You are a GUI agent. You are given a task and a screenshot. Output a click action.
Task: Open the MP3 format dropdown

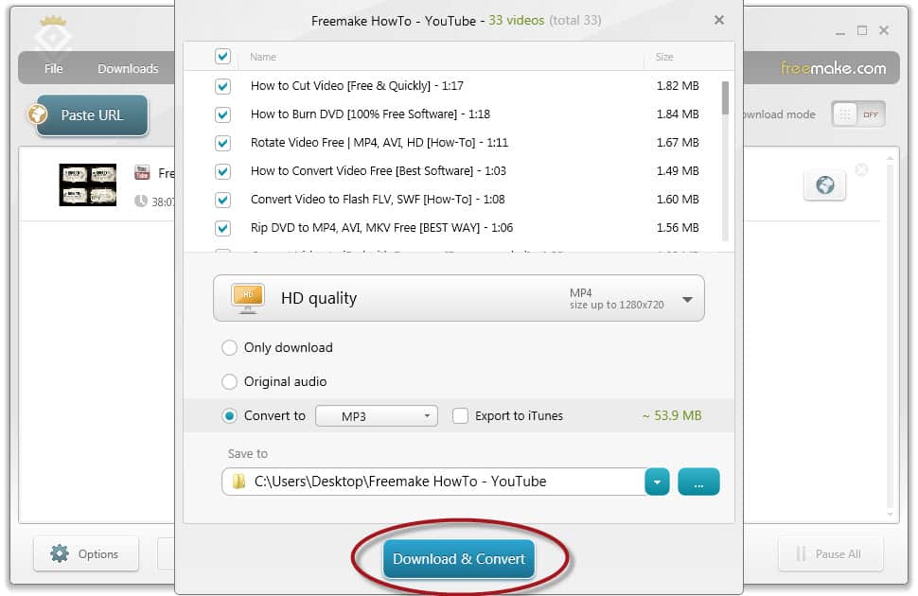[x=377, y=416]
